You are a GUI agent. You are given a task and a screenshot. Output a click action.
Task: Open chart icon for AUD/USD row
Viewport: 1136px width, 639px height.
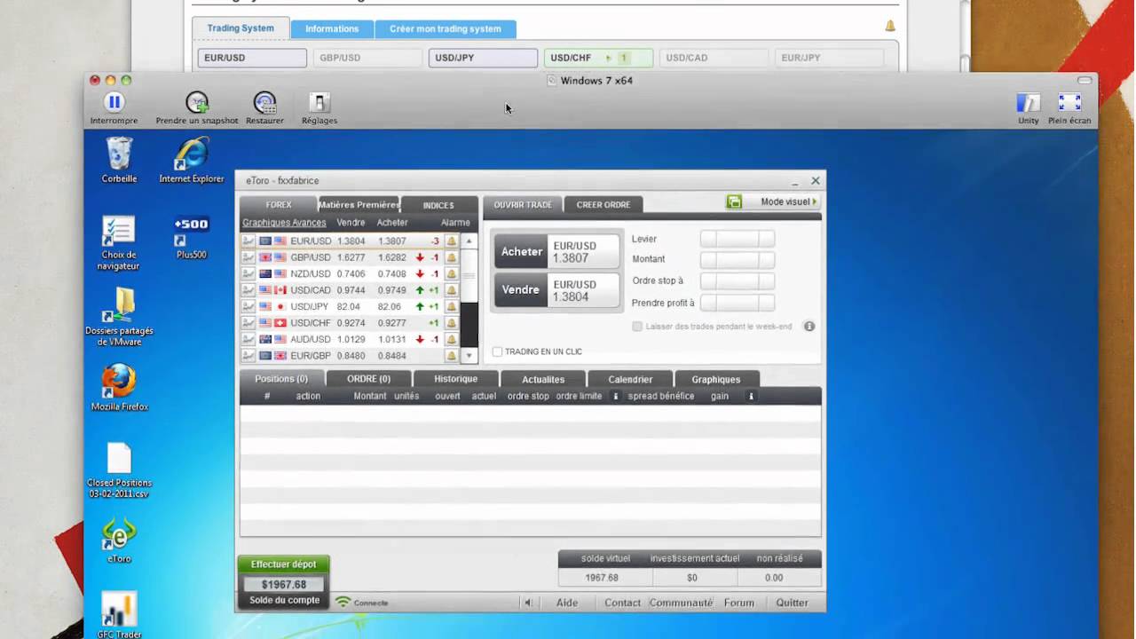tap(248, 339)
